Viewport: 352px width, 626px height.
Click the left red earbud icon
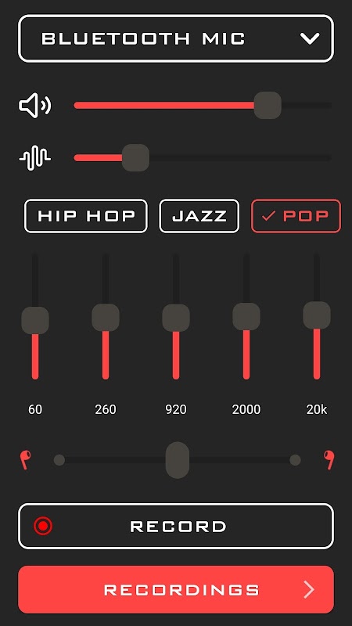click(x=26, y=460)
